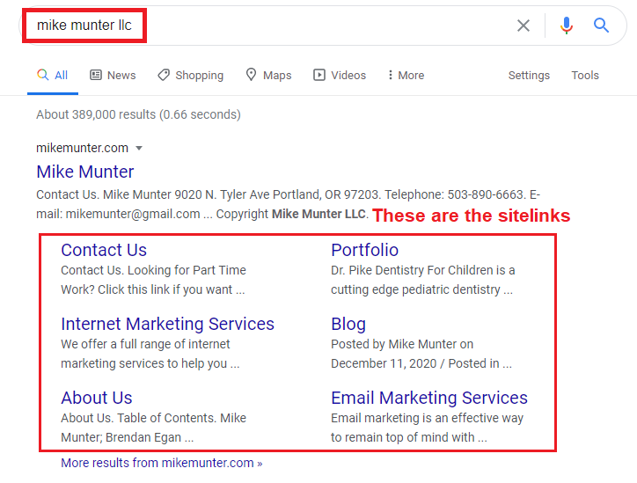Open the Mike Munter result title
637x483 pixels.
click(85, 172)
